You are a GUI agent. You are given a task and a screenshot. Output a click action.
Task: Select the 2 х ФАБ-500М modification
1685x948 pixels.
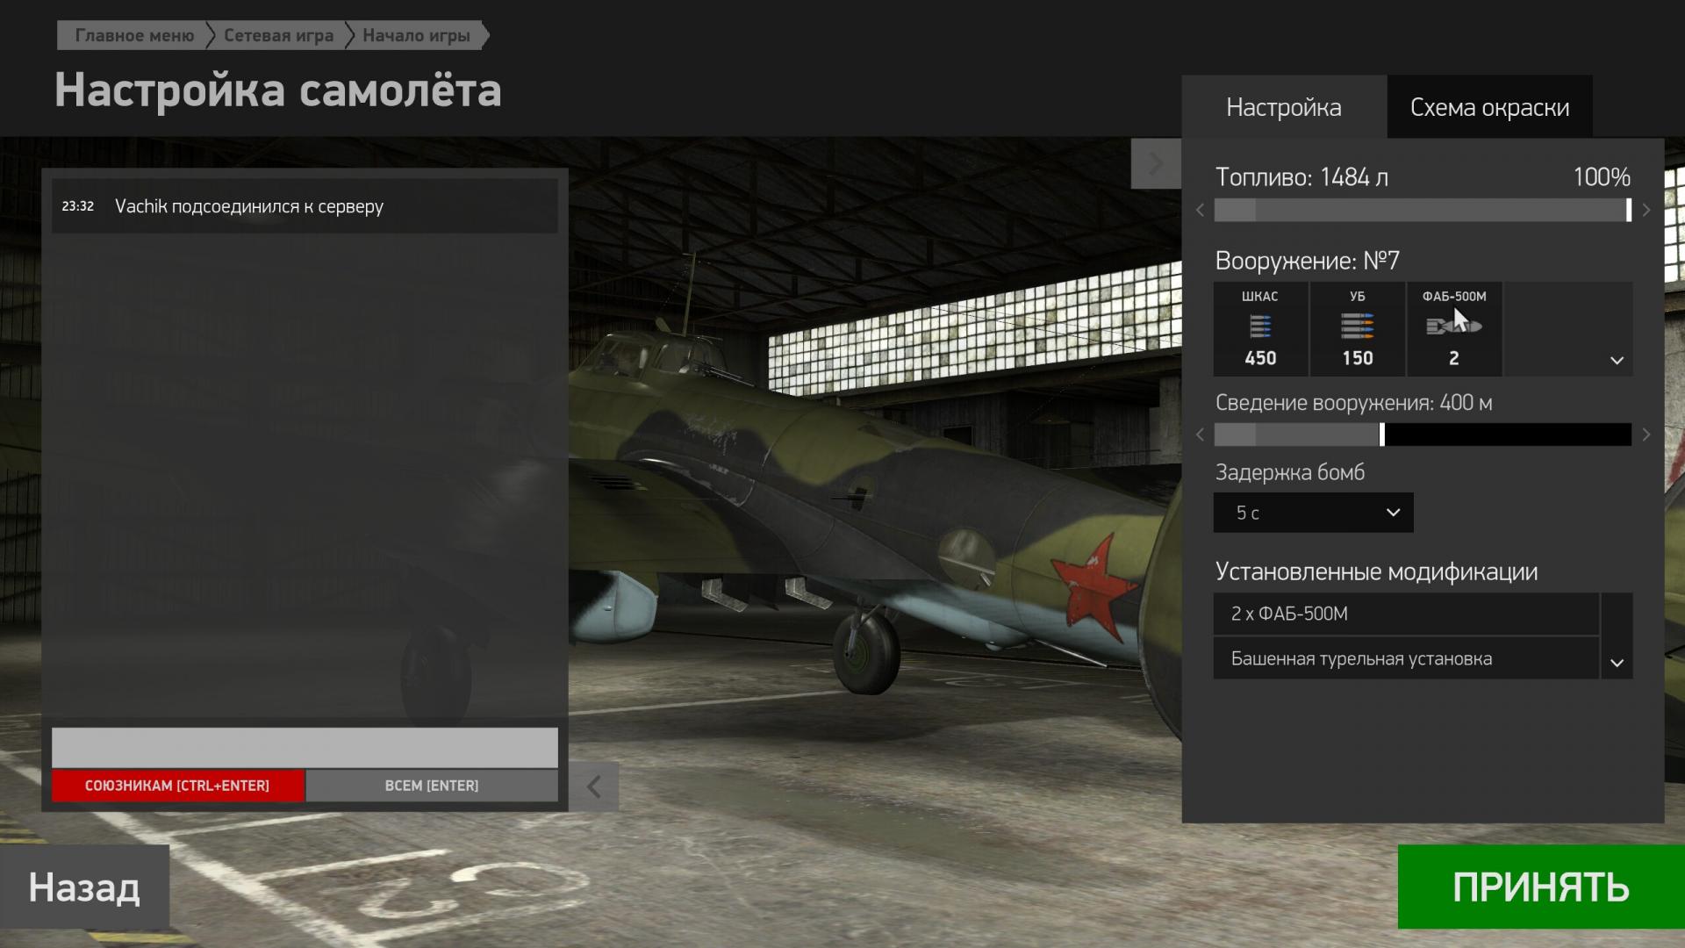coord(1406,614)
